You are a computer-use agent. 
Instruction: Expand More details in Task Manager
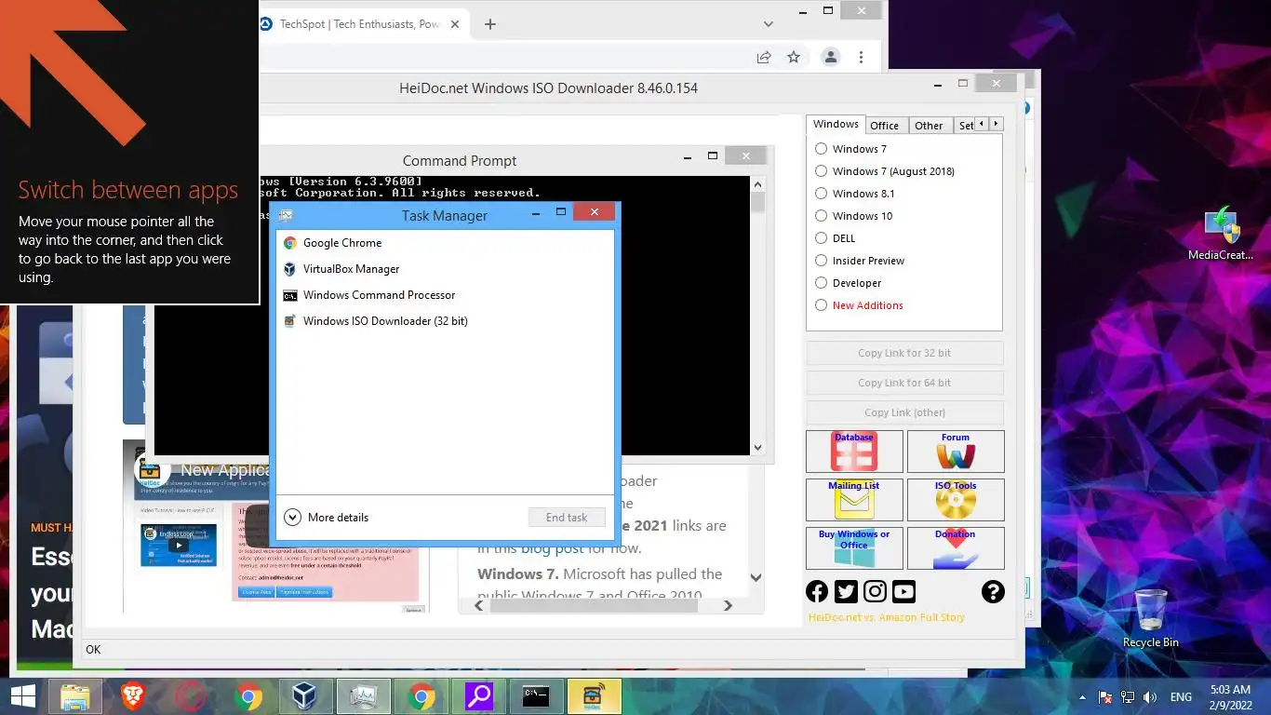click(x=327, y=517)
